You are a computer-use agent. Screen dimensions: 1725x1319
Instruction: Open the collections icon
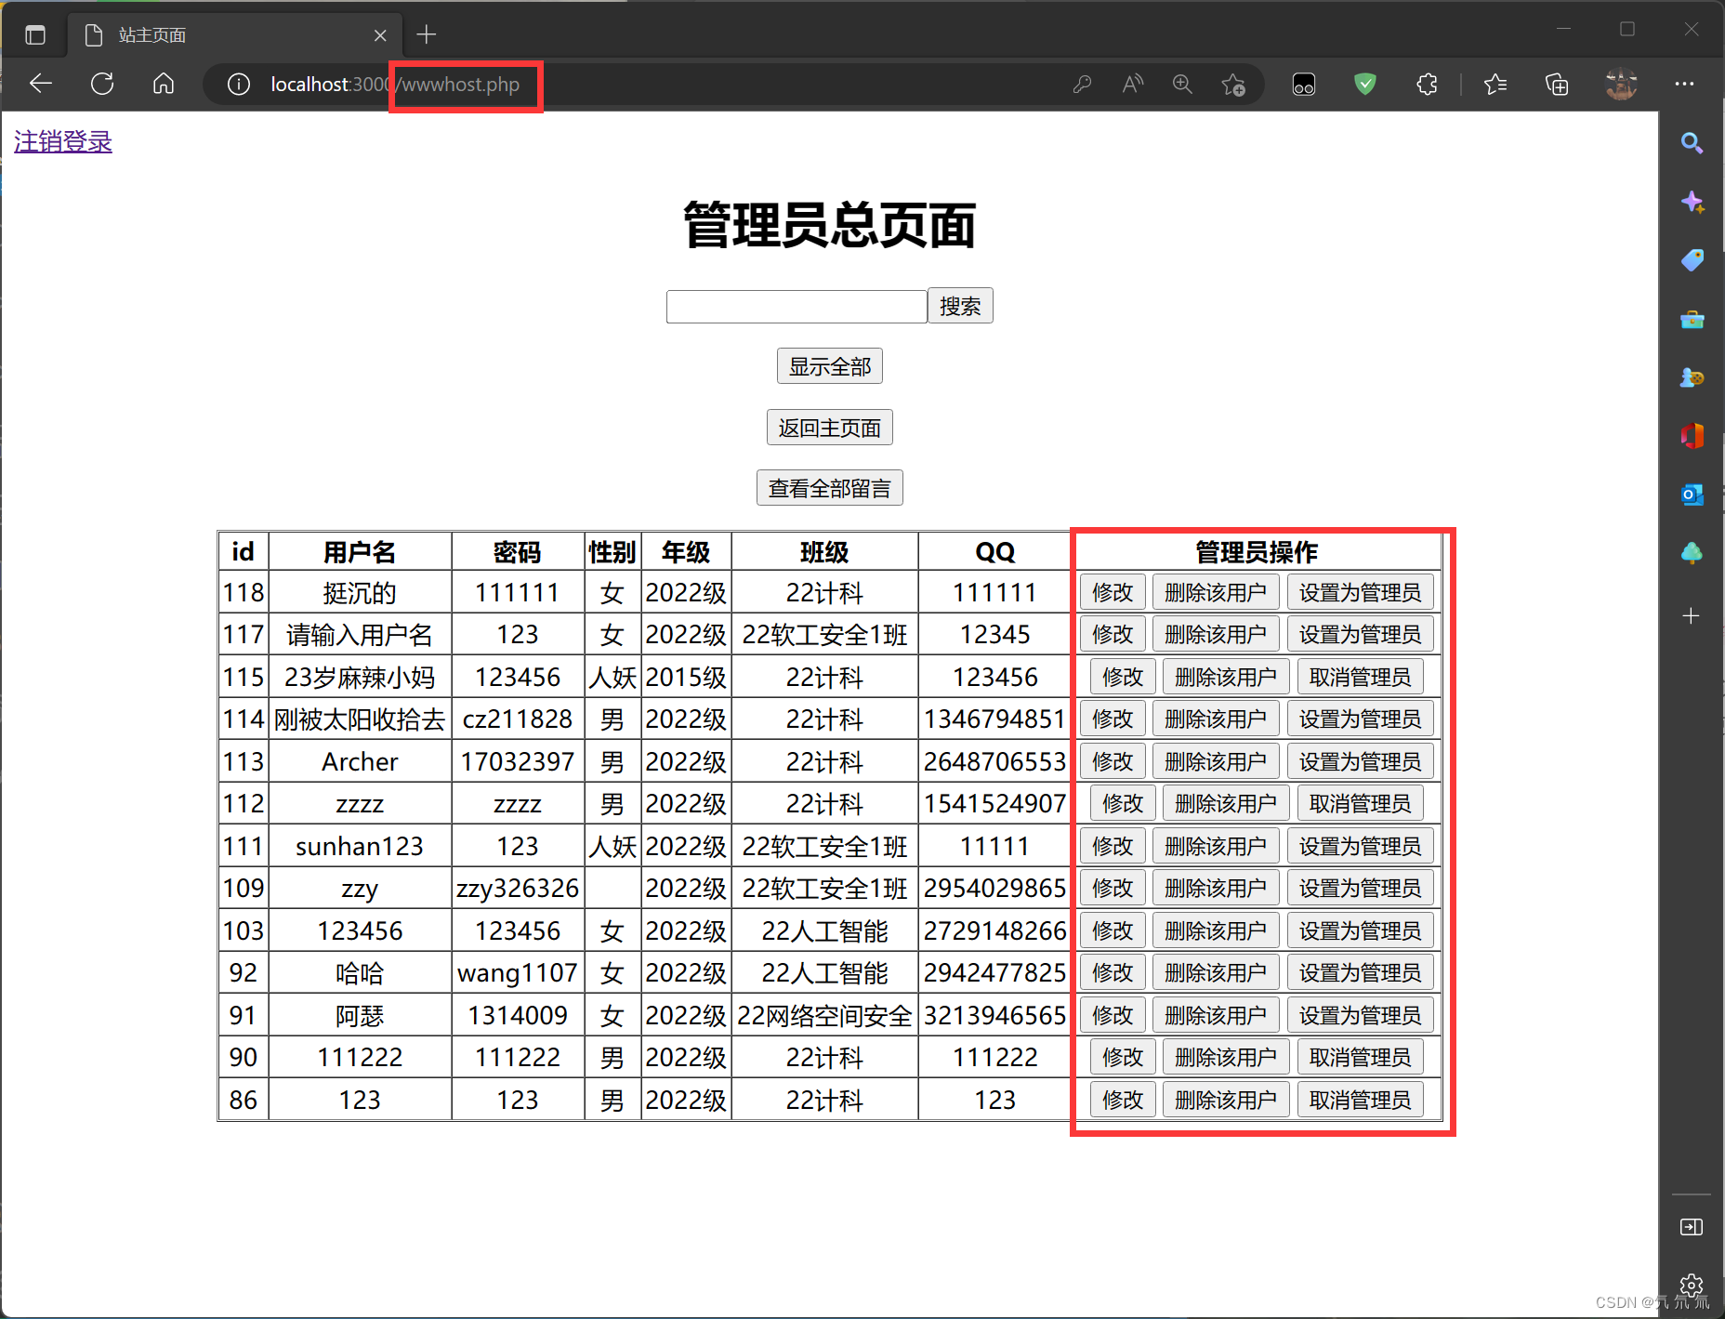[x=1557, y=85]
